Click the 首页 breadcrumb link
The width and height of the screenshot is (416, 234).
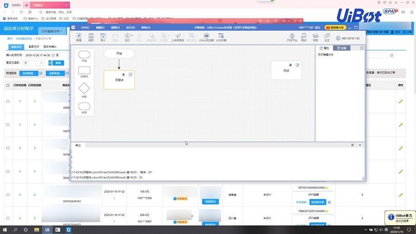(x=10, y=38)
